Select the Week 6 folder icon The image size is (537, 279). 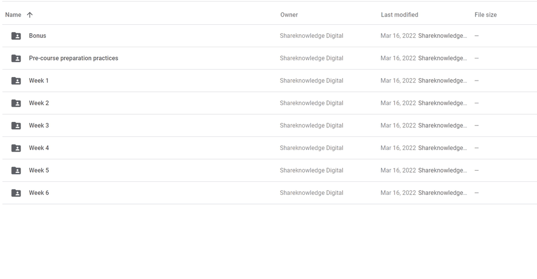click(x=16, y=193)
